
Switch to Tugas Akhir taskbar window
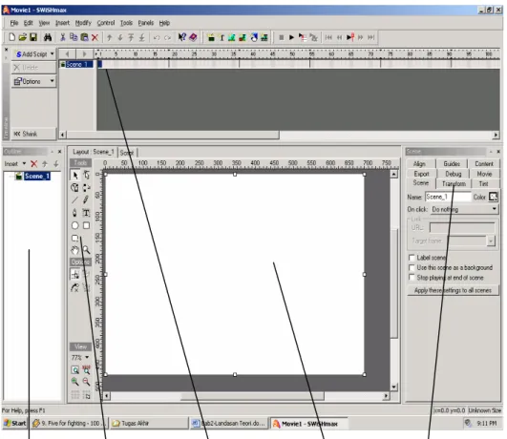[149, 423]
